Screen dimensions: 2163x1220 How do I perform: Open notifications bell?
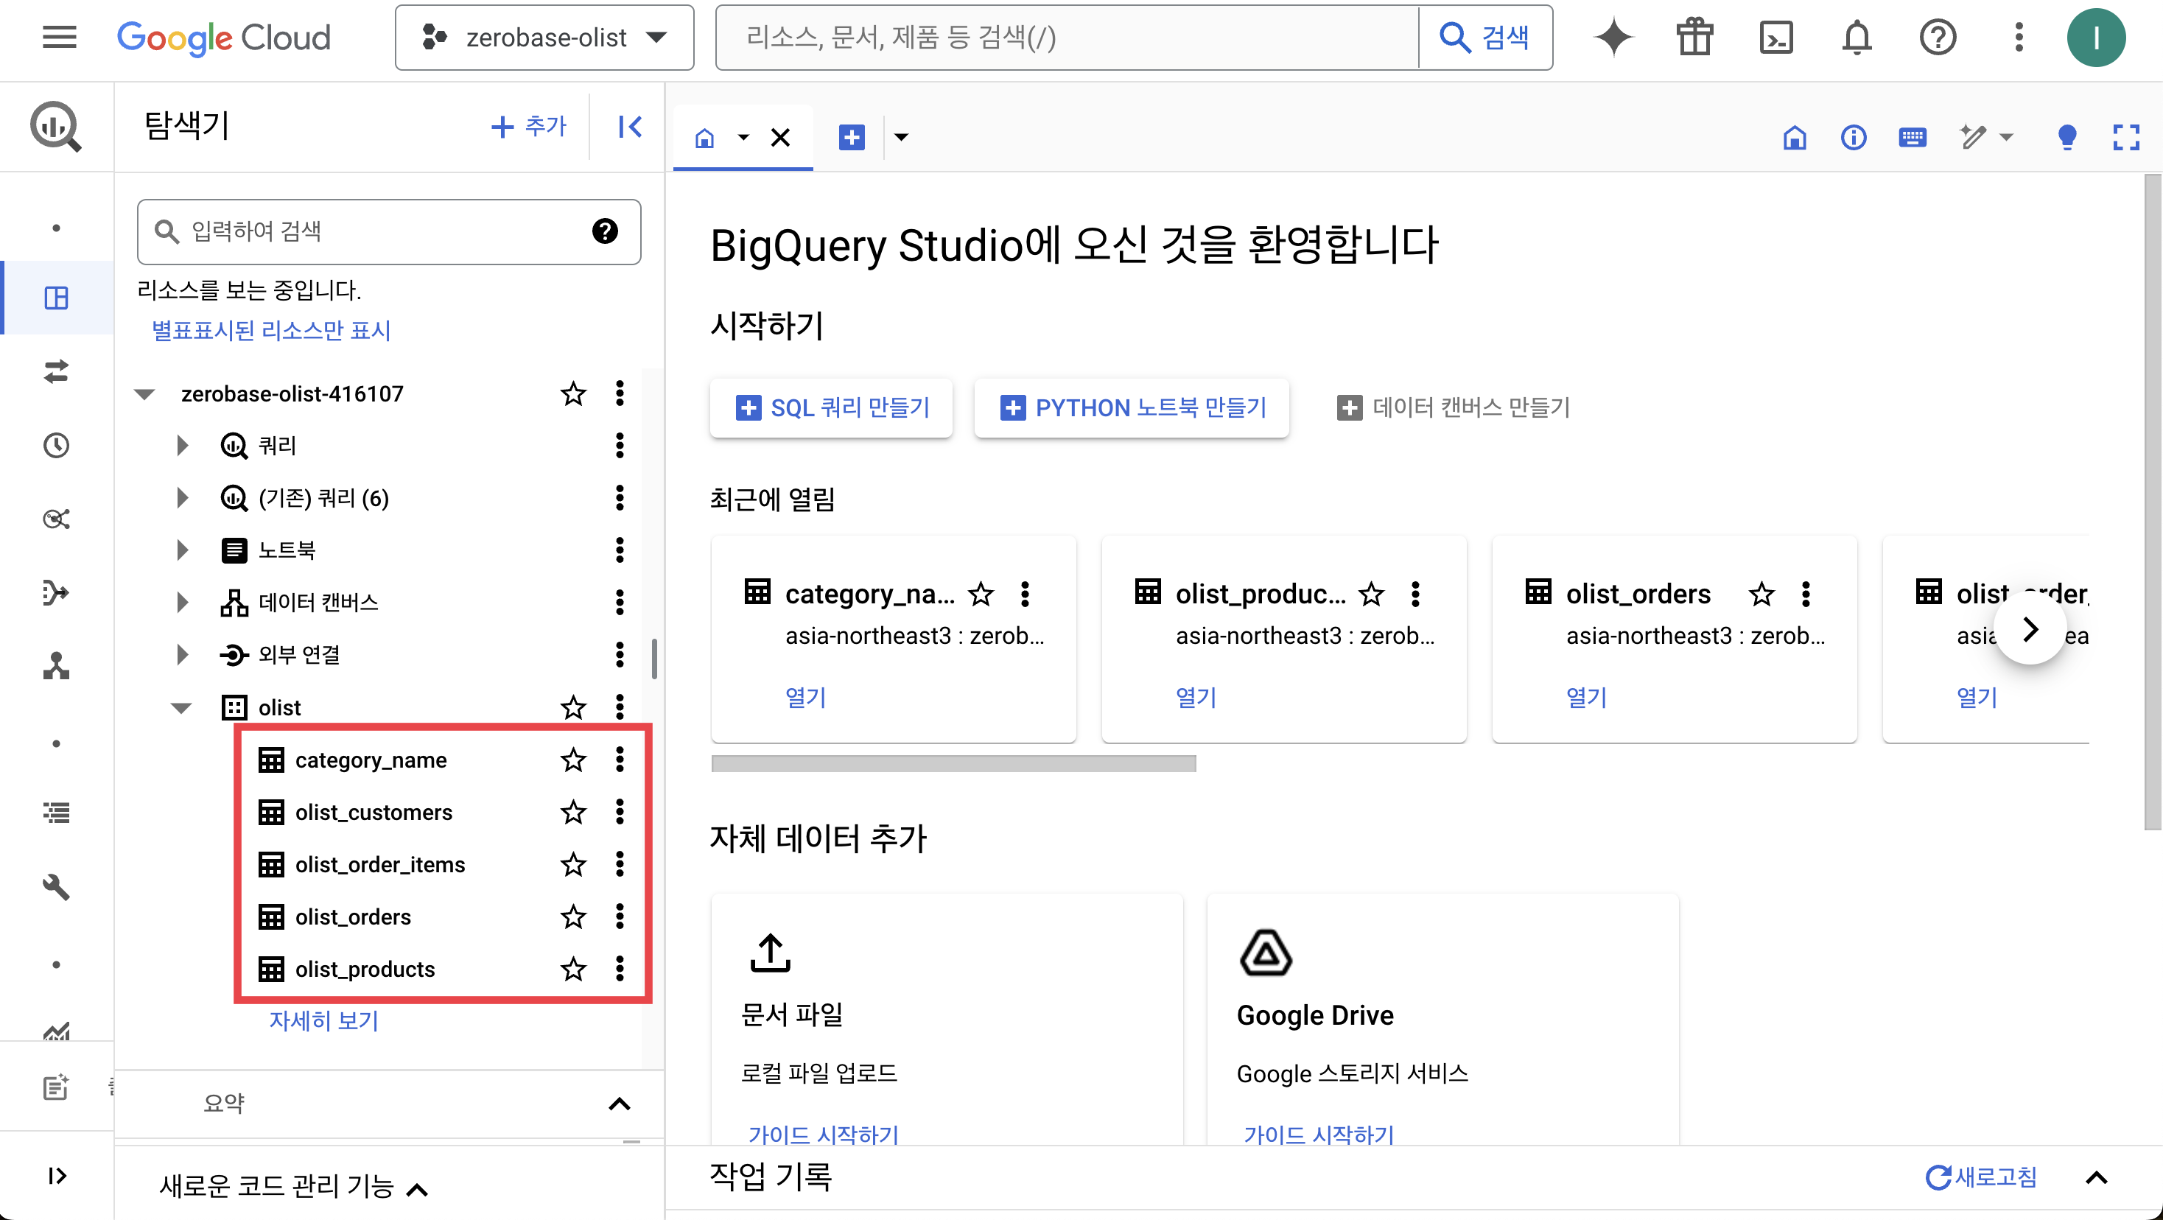tap(1857, 38)
